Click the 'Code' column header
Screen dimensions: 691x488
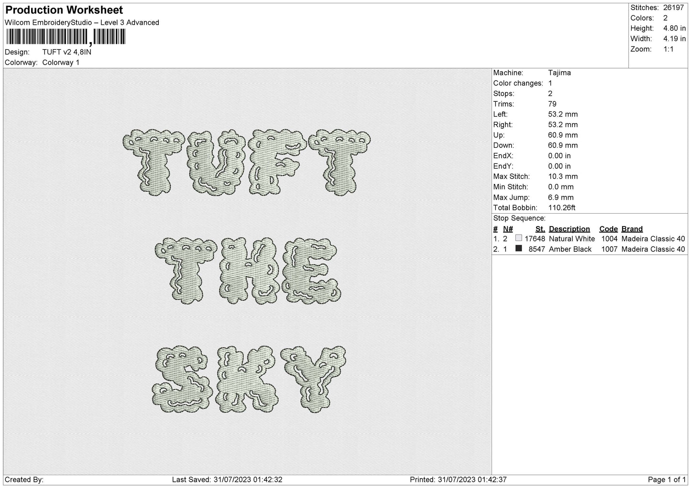point(608,229)
